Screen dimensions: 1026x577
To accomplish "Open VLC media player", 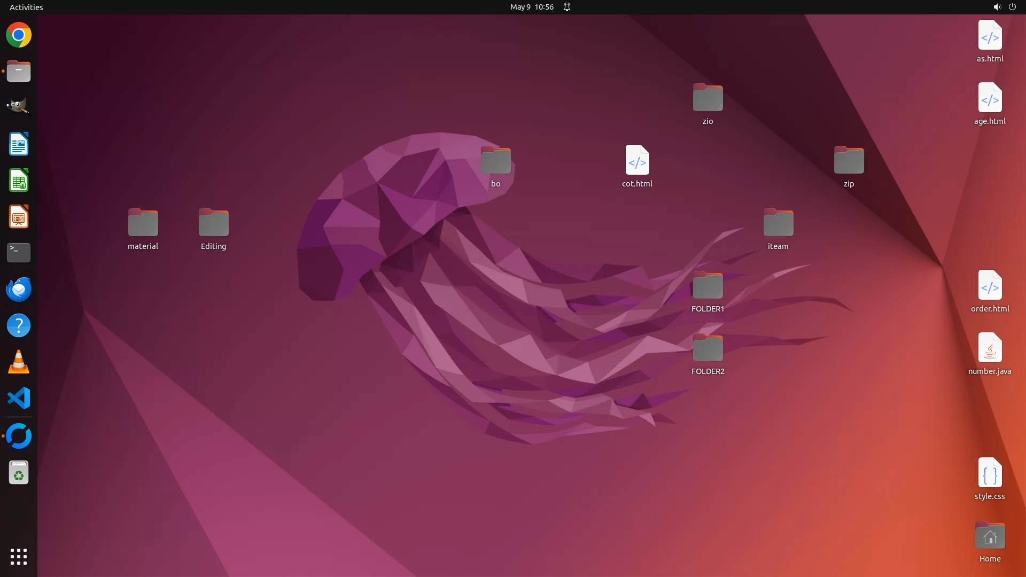I will 19,362.
